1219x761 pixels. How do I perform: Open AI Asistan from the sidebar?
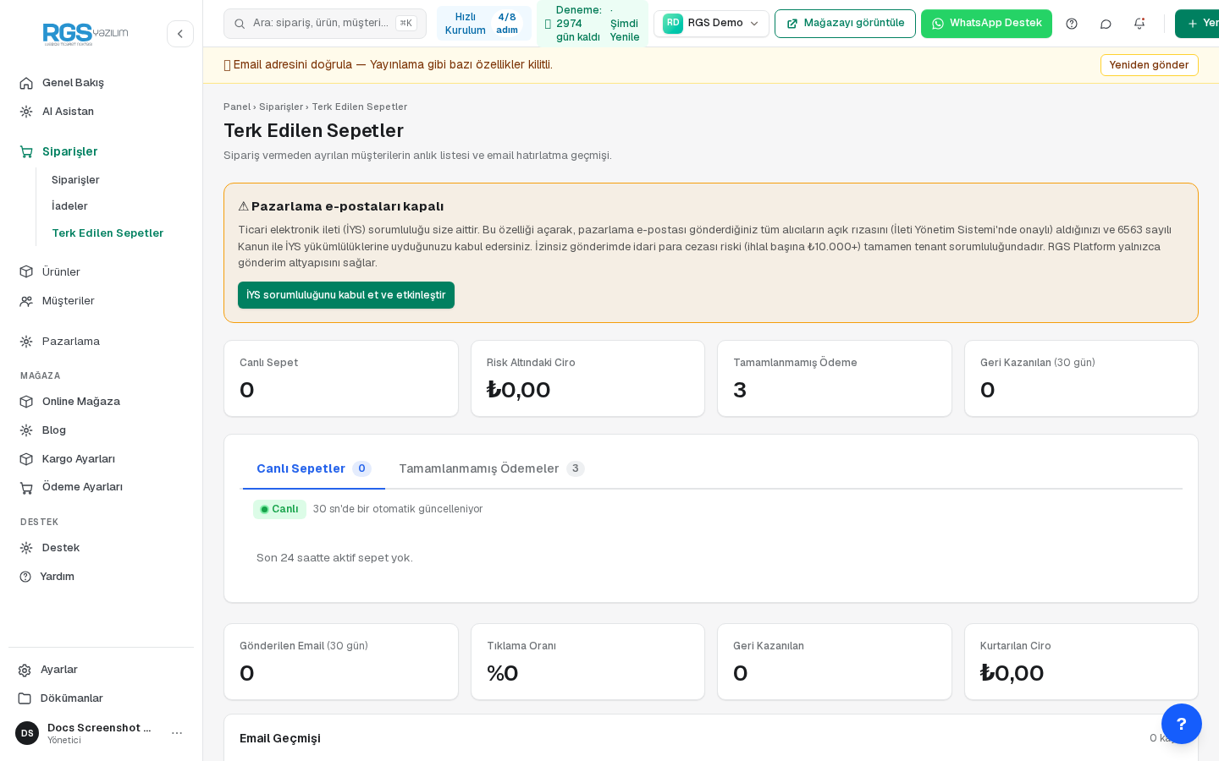(x=102, y=112)
